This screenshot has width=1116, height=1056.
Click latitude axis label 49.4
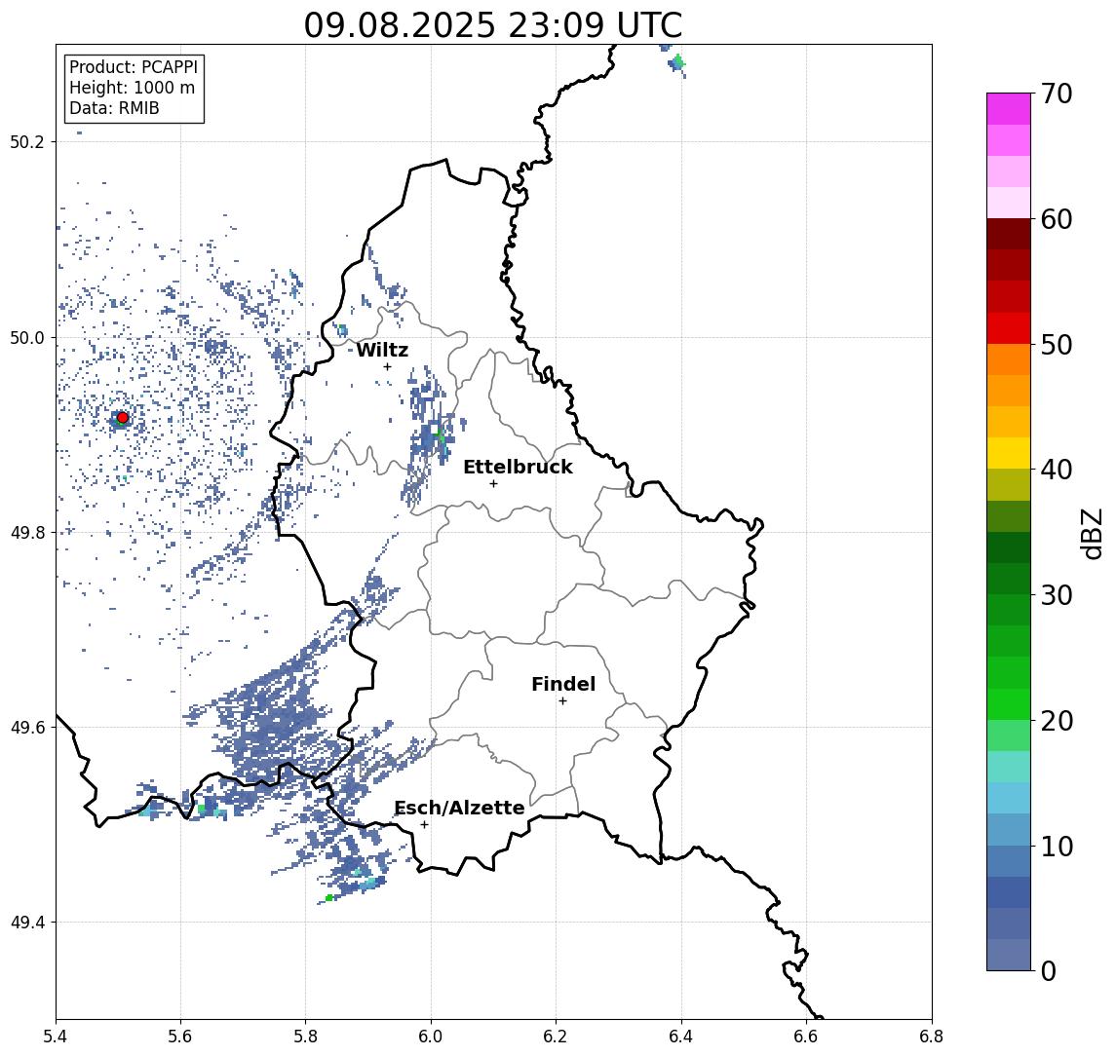click(x=27, y=923)
